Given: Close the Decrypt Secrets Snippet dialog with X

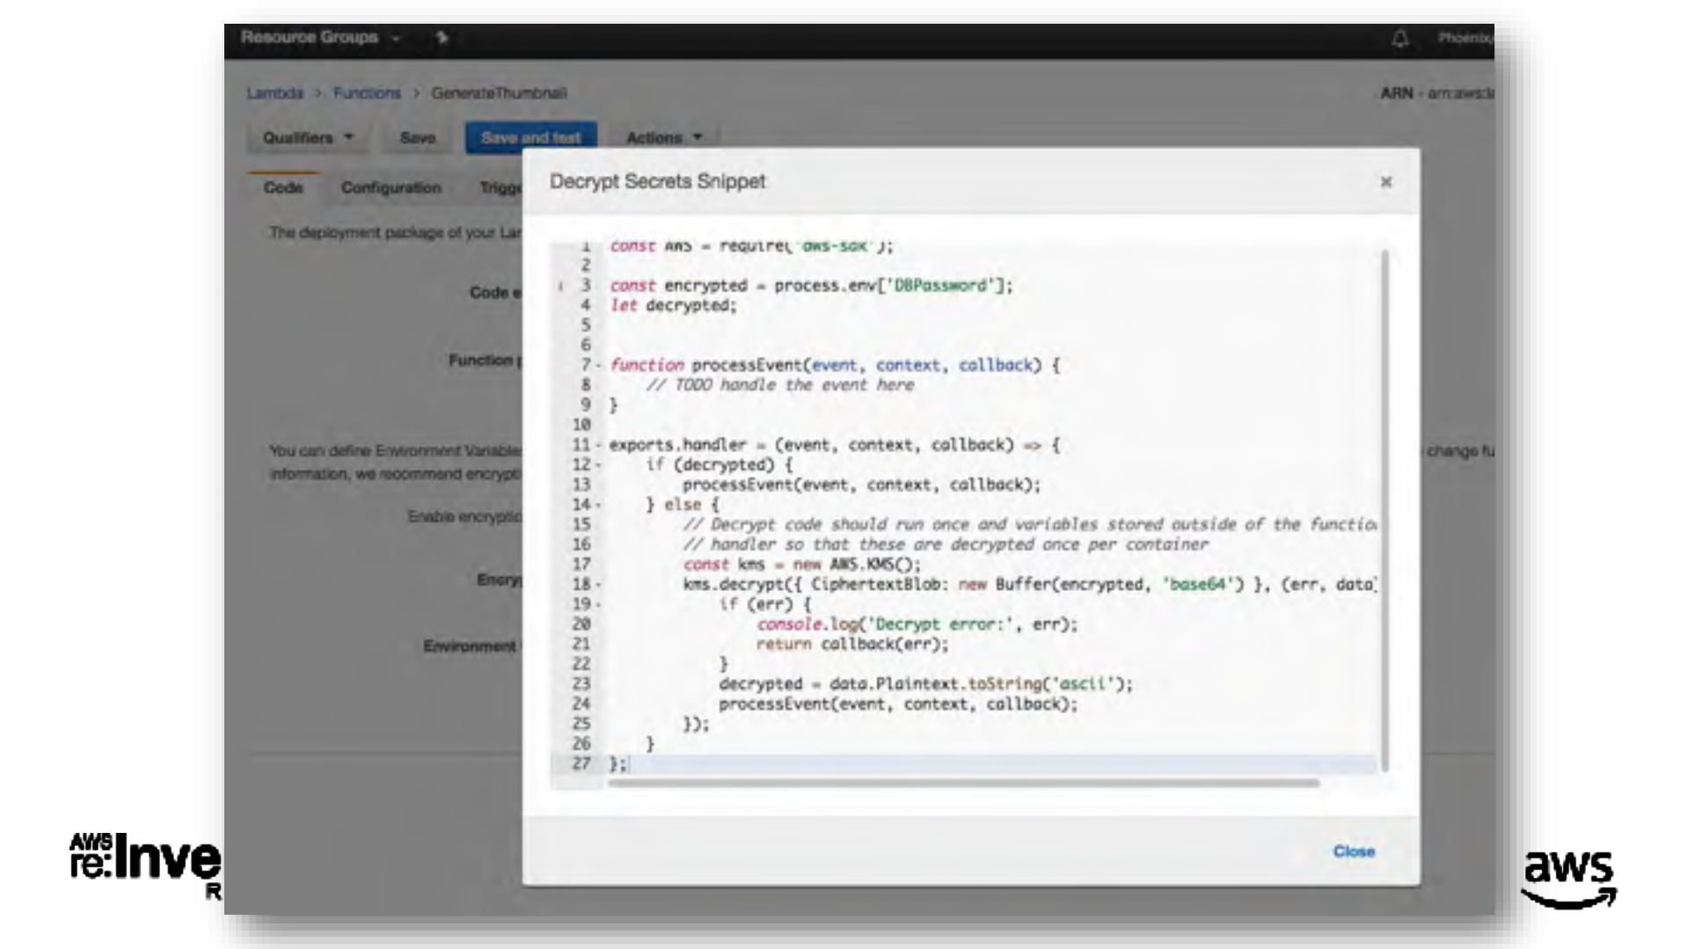Looking at the screenshot, I should click(x=1385, y=182).
